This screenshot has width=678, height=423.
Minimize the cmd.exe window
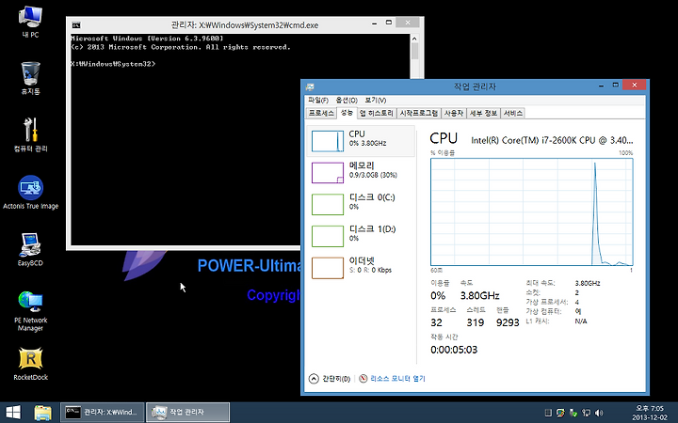tap(375, 23)
